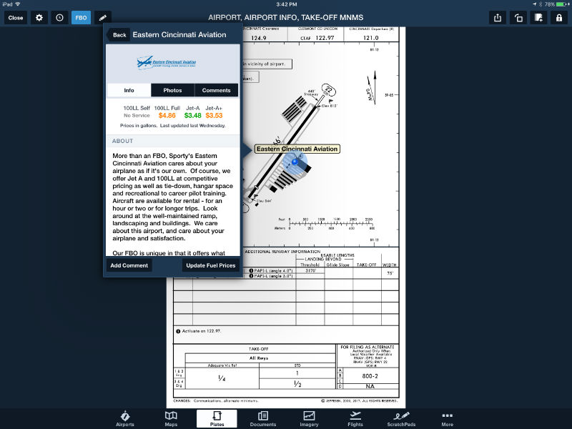Image resolution: width=572 pixels, height=429 pixels.
Task: Tap the 124.9 clearance frequency on plate
Action: tap(259, 38)
